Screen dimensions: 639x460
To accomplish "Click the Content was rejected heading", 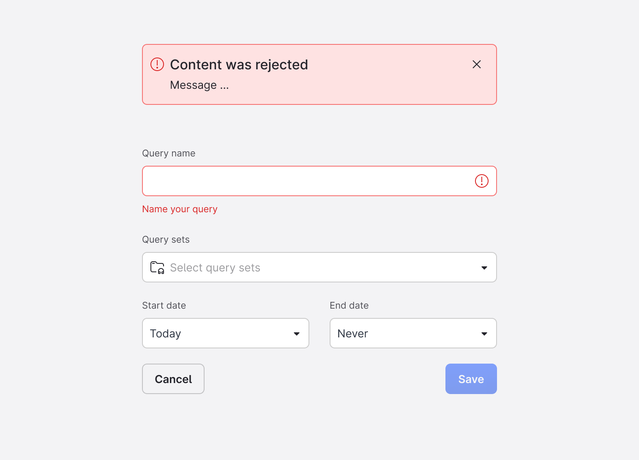I will click(x=239, y=65).
